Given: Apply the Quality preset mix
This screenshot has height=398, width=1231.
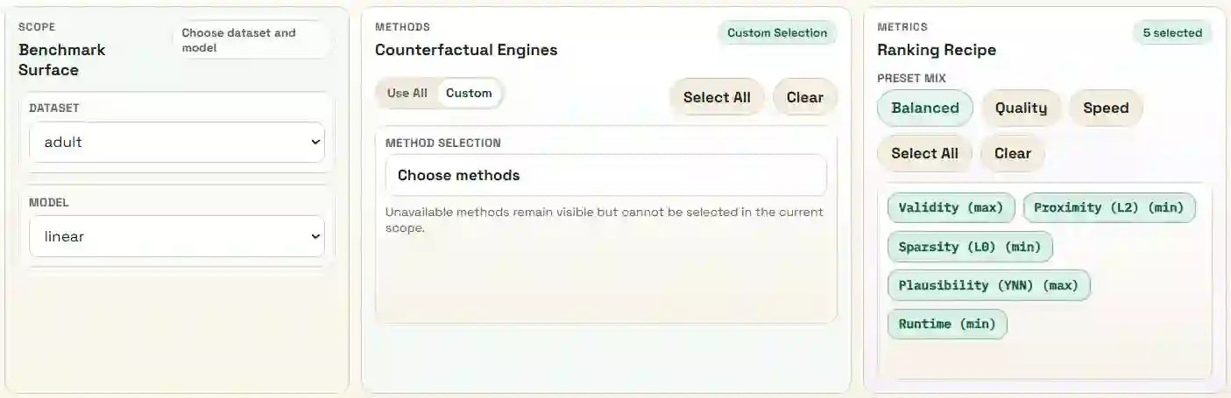Looking at the screenshot, I should (1021, 108).
